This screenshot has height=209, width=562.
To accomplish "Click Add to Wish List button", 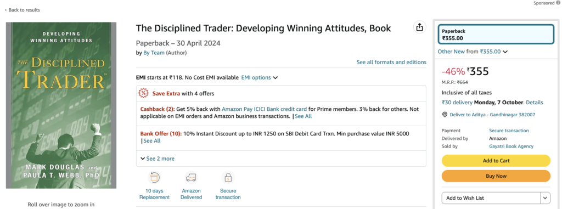I will click(x=491, y=198).
